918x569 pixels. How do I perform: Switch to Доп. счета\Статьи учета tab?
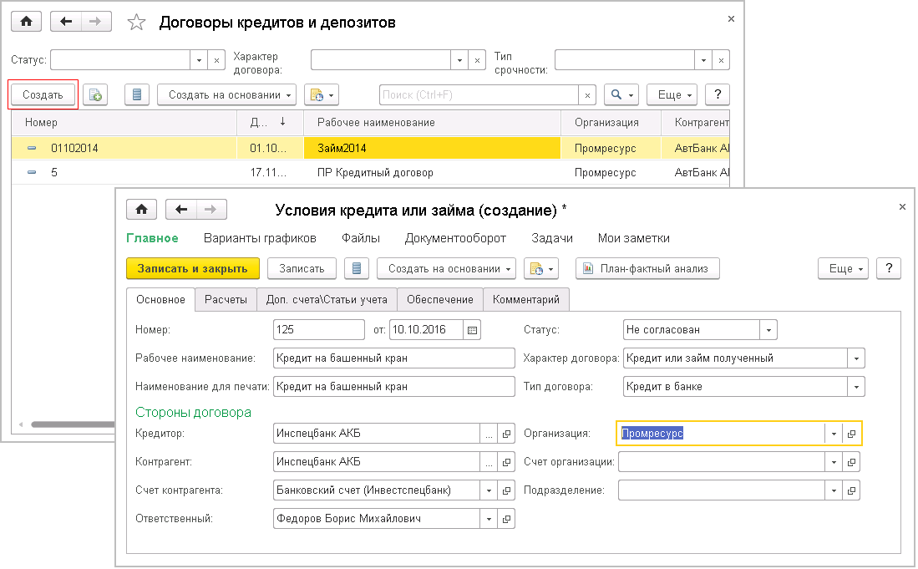pyautogui.click(x=327, y=300)
